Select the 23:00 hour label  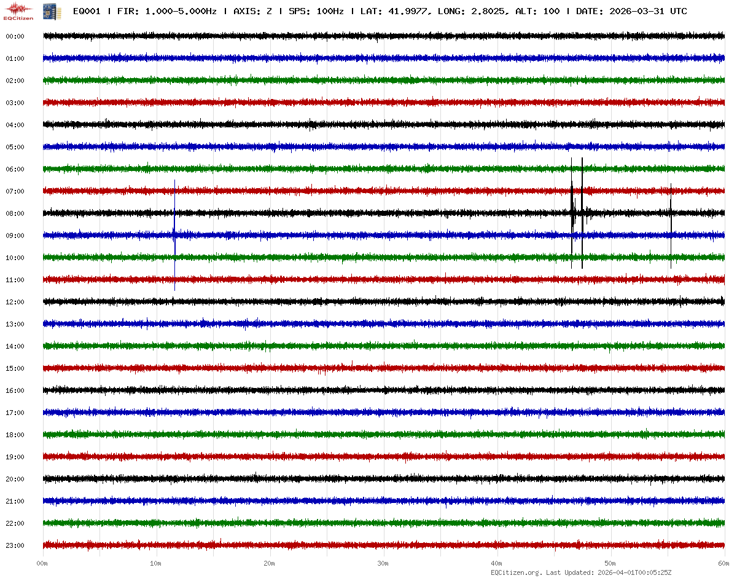pos(15,545)
